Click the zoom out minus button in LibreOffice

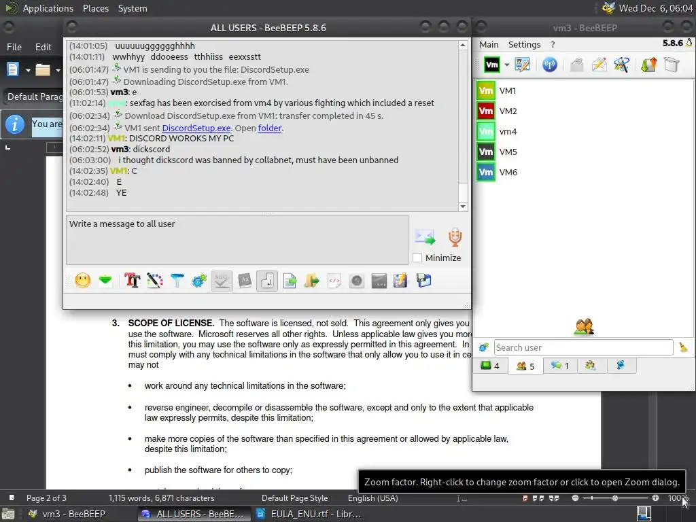(575, 498)
